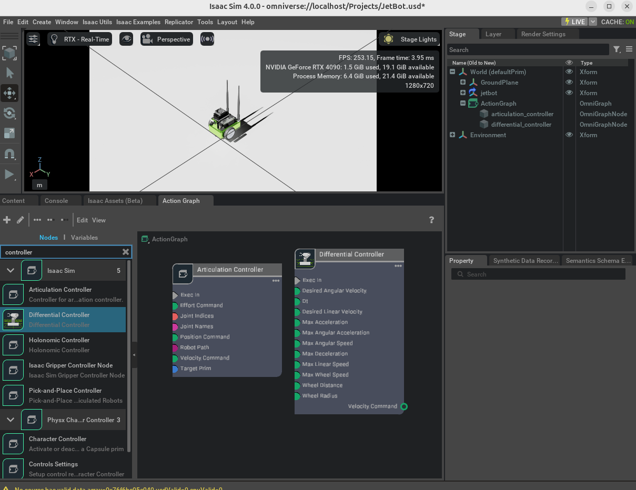Image resolution: width=636 pixels, height=490 pixels.
Task: Open Articulation Controller node options dots
Action: 276,281
